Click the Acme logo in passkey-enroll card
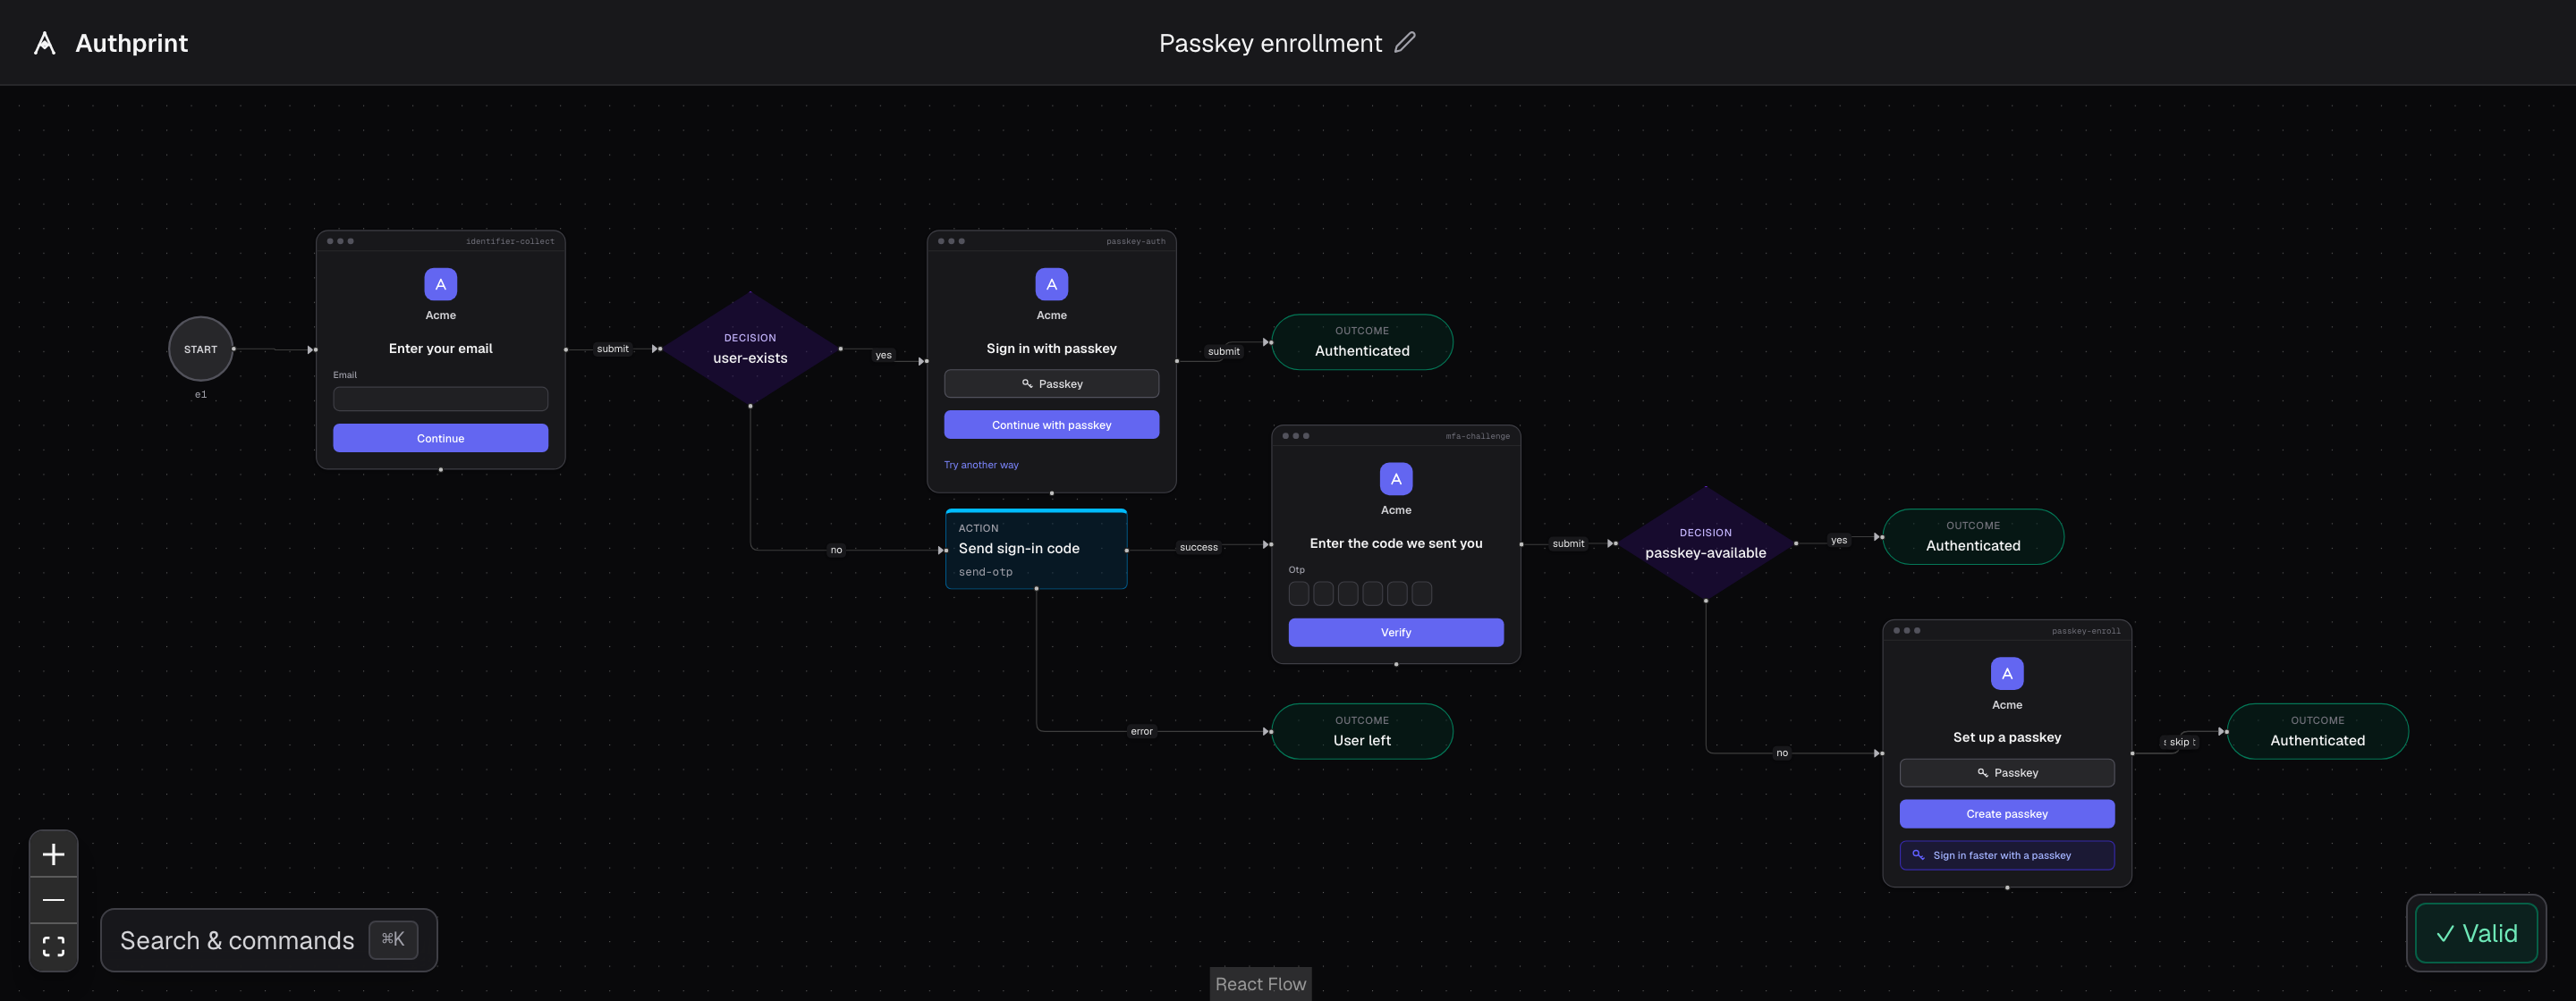The width and height of the screenshot is (2576, 1001). click(x=2007, y=674)
